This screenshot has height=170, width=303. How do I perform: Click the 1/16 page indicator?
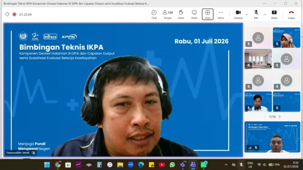(x=272, y=117)
